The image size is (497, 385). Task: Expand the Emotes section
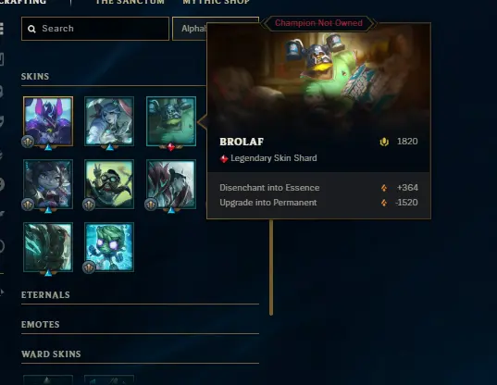pos(140,325)
